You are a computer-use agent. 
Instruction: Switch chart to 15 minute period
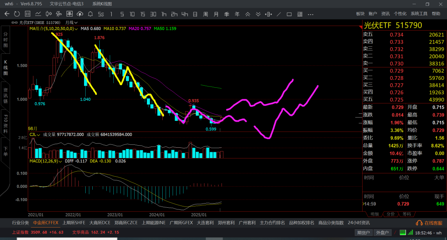click(142, 14)
